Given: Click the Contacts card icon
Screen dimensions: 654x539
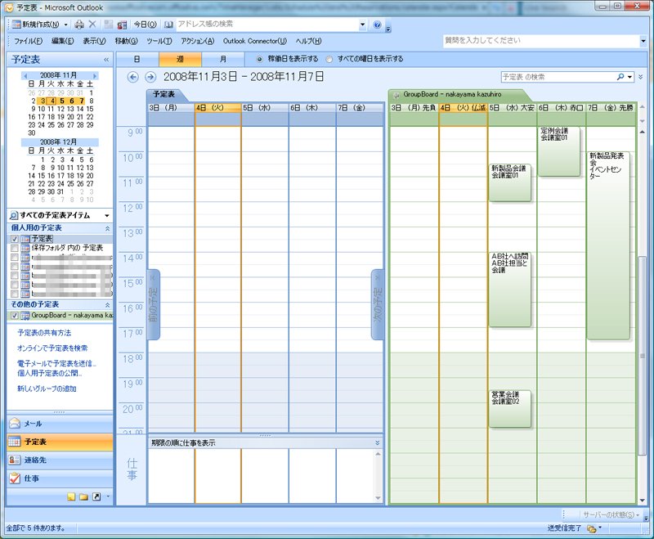Looking at the screenshot, I should (15, 460).
